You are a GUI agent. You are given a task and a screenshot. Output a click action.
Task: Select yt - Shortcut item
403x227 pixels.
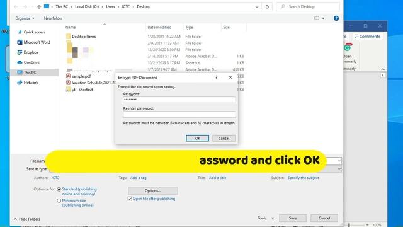[82, 90]
